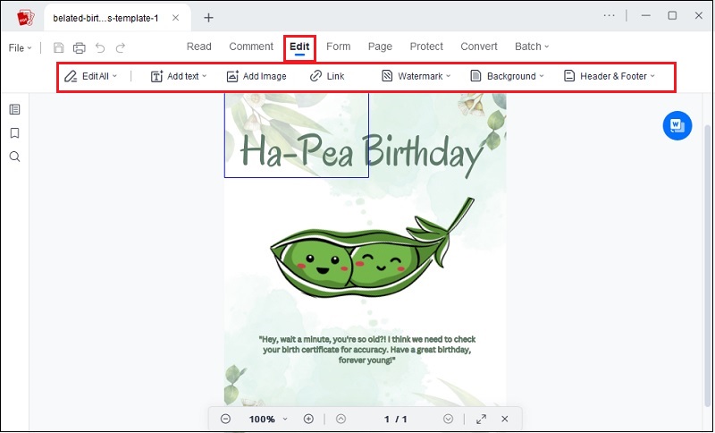Zoom out with the minus button
715x433 pixels.
226,419
